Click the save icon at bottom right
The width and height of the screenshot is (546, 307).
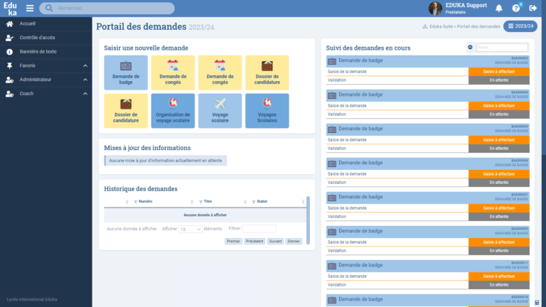click(537, 303)
